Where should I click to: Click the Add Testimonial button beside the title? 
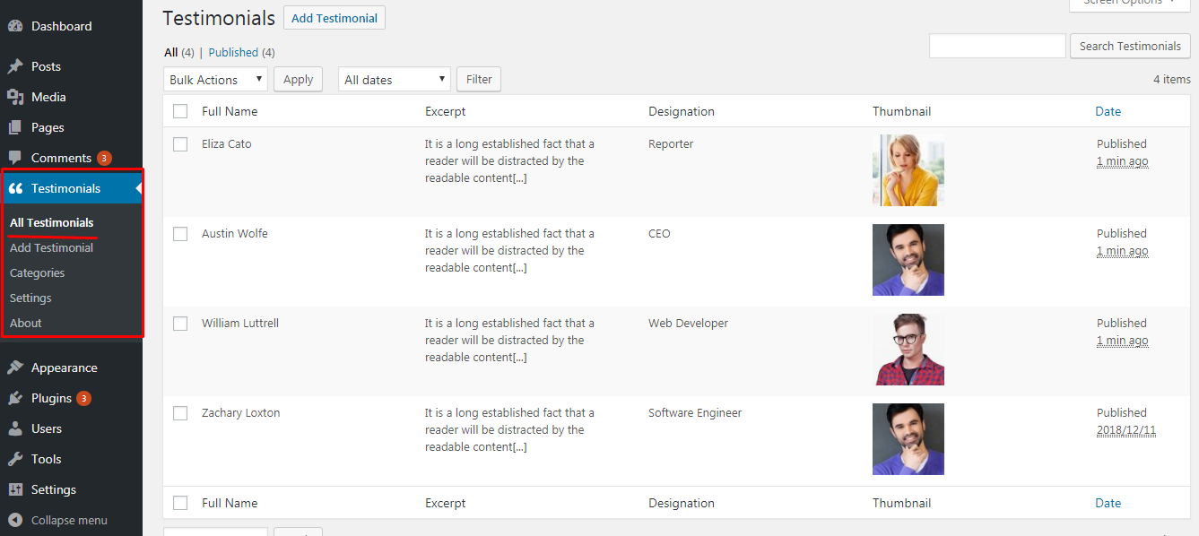[335, 18]
